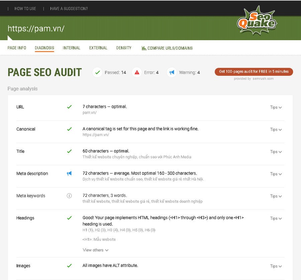Expand View others under Headings
This screenshot has width=301, height=280.
click(x=95, y=250)
